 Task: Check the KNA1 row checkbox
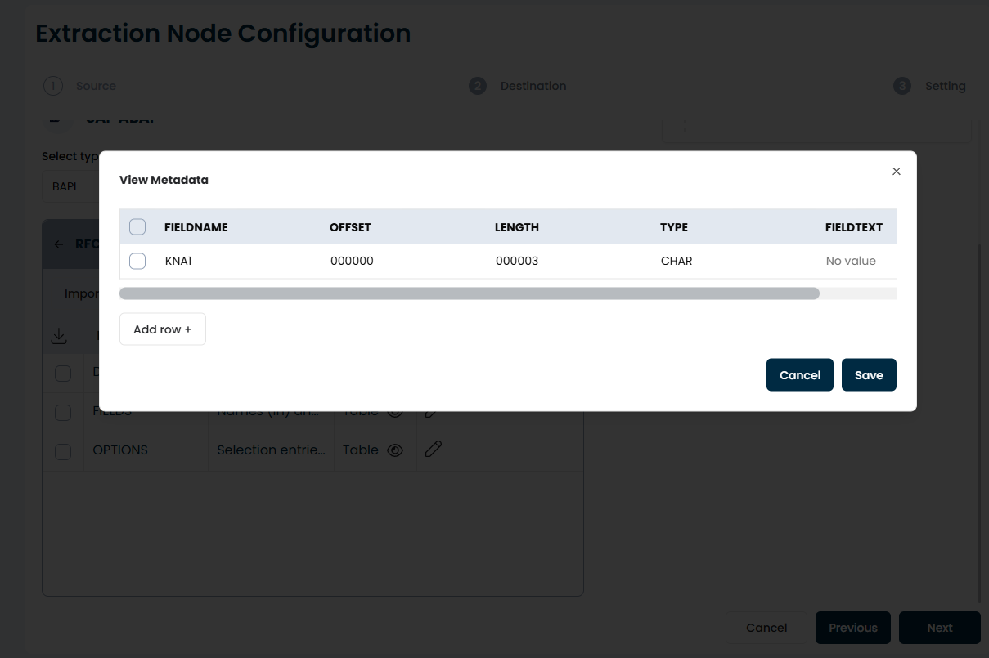click(x=137, y=261)
